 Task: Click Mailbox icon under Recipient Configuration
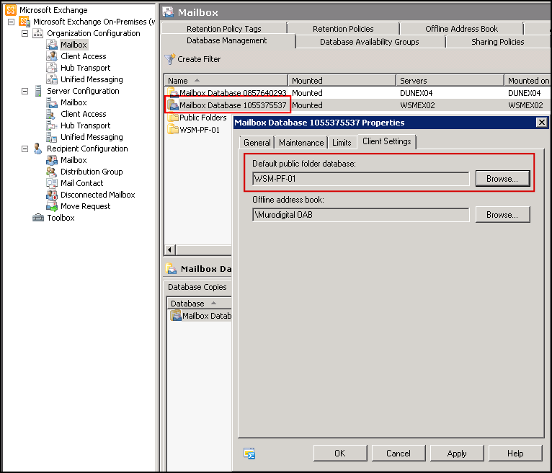pos(52,160)
